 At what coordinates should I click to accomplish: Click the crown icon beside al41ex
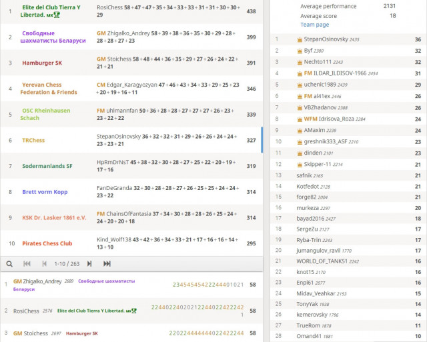[300, 96]
